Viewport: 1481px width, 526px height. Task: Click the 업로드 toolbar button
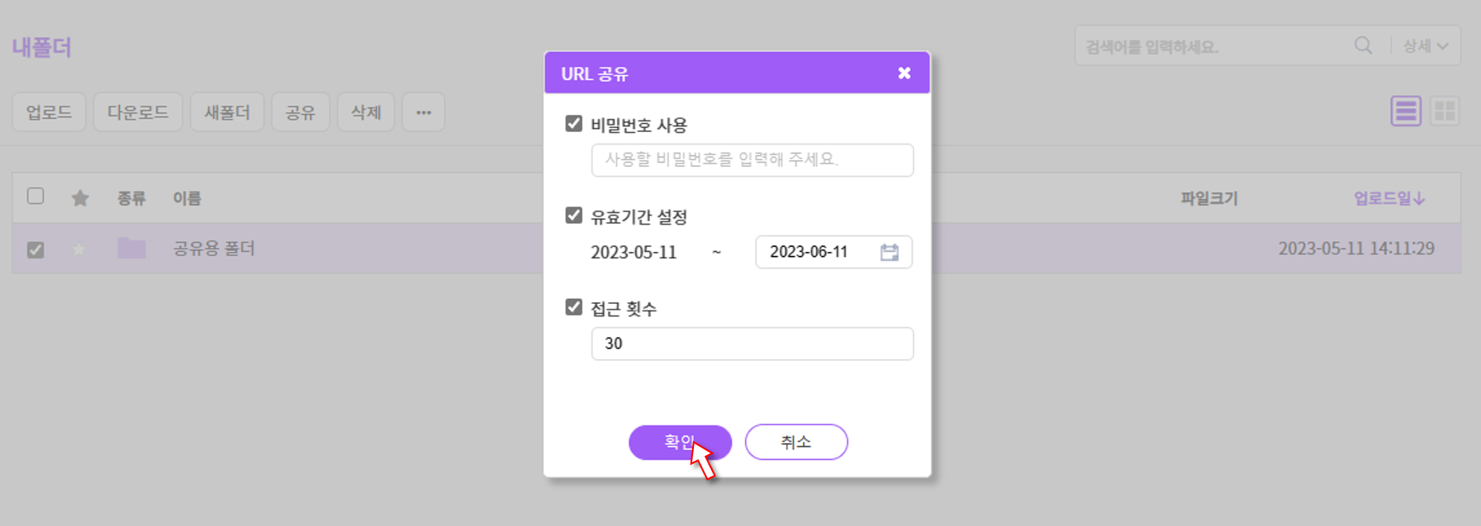(49, 112)
